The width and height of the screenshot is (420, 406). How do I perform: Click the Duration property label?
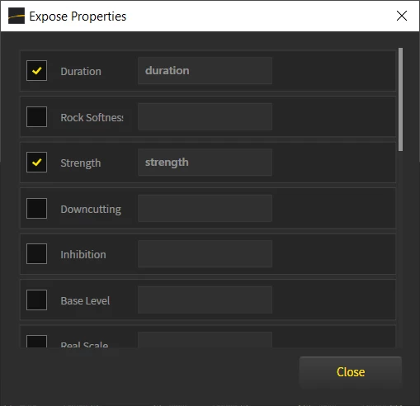pos(81,72)
